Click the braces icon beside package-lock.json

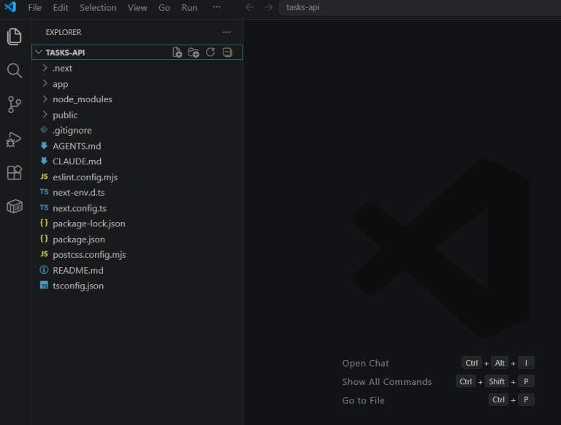[44, 223]
